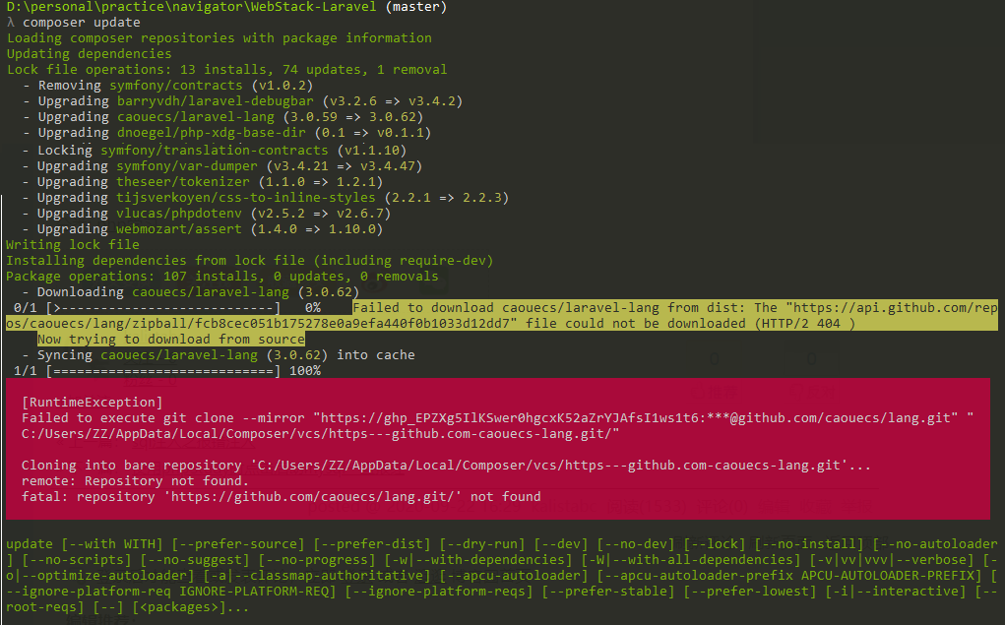This screenshot has height=625, width=1005.
Task: Click the '(master)' branch label
Action: tap(416, 7)
